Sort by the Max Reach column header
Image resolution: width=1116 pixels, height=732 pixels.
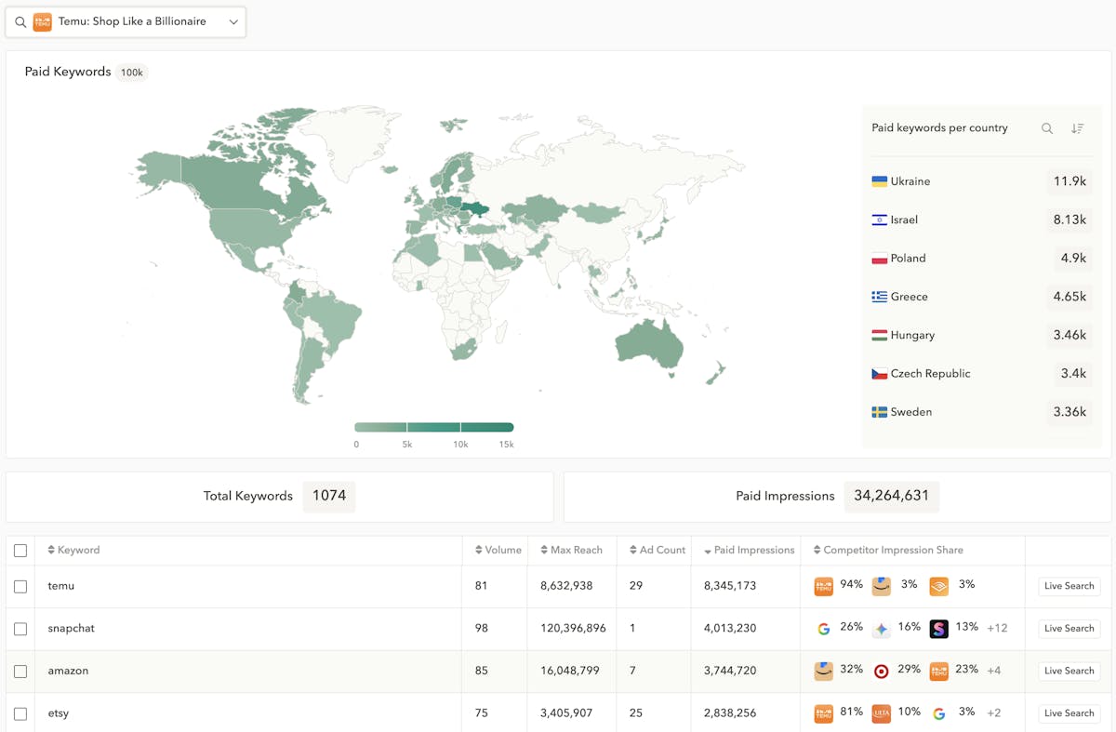click(571, 551)
